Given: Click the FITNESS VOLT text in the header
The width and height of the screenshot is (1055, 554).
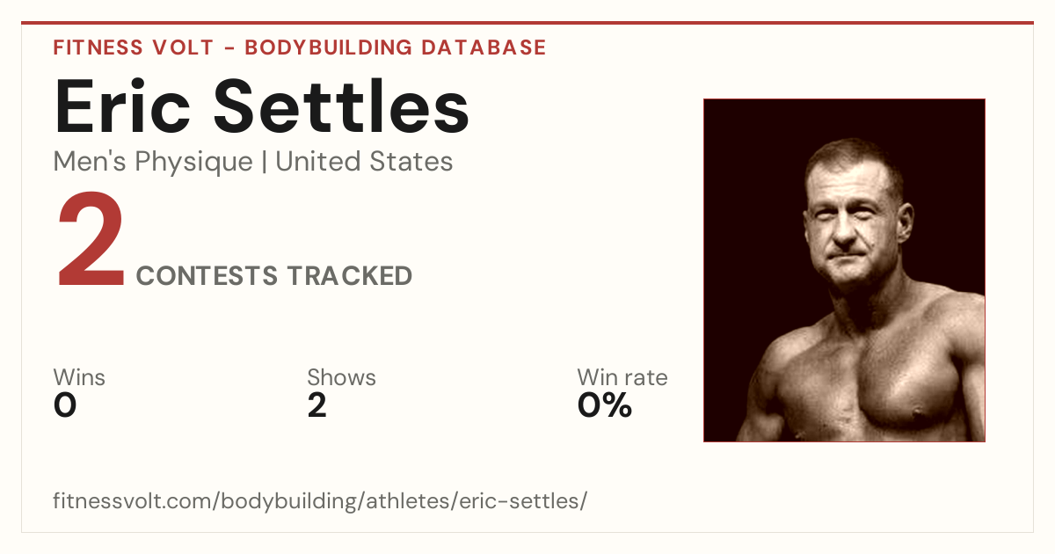Looking at the screenshot, I should [x=134, y=47].
